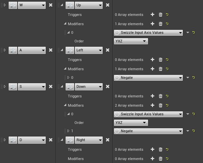Collapse the Modifiers section under Up
This screenshot has width=203, height=163.
click(65, 24)
